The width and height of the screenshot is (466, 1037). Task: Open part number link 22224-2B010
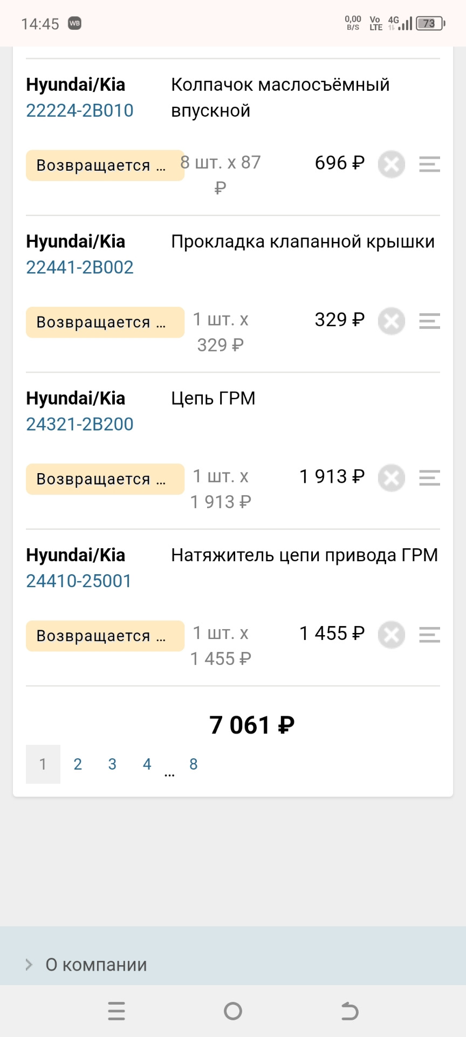pos(79,110)
